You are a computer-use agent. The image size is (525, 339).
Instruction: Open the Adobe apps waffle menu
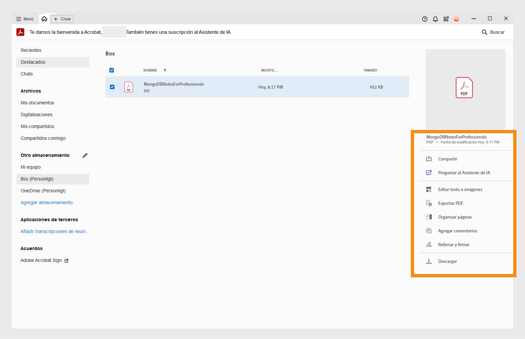pos(446,19)
